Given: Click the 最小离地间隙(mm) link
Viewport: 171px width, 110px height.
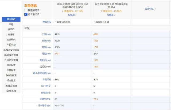Looking at the screenshot, I should click(x=42, y=73).
